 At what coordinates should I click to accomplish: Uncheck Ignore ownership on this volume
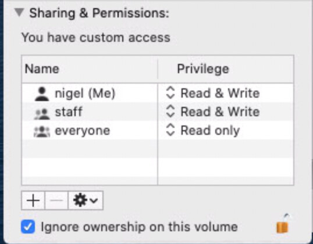28,227
